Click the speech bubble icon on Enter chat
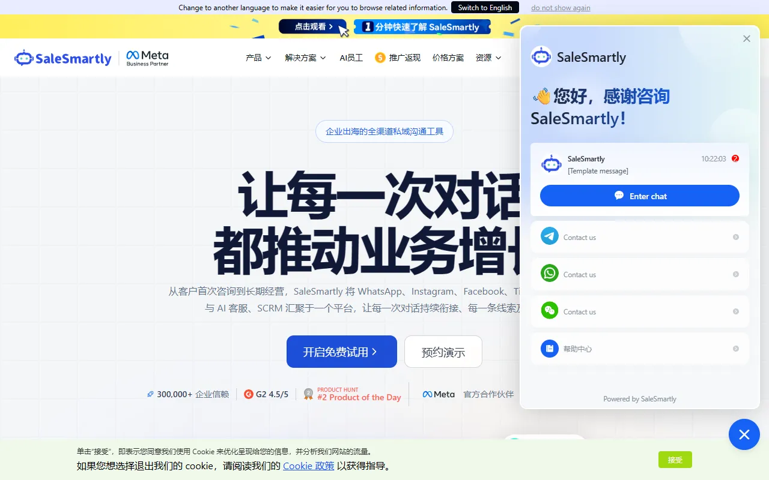This screenshot has width=769, height=480. 619,196
